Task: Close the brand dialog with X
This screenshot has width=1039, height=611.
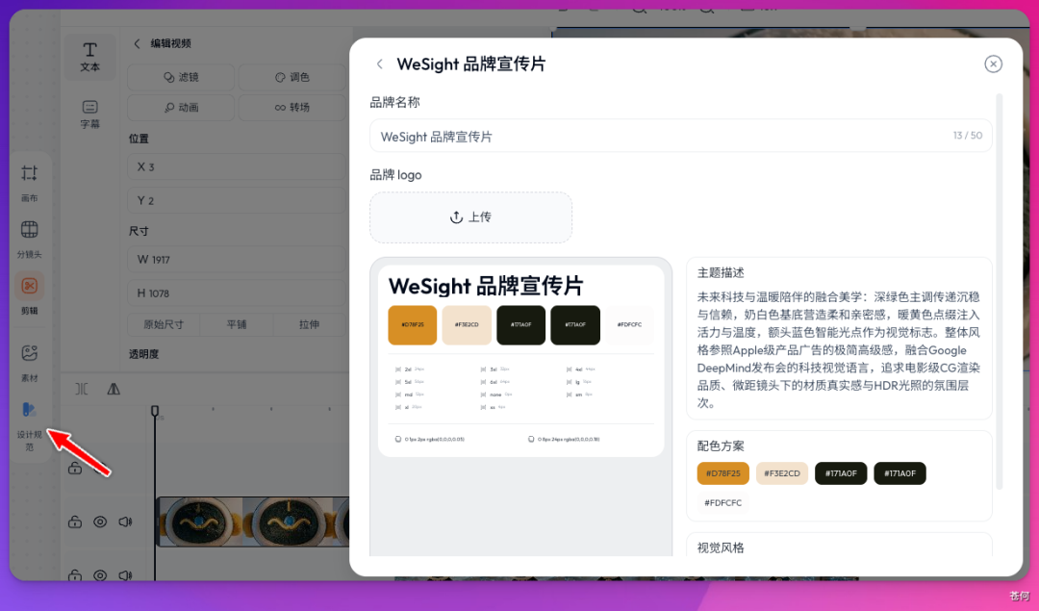Action: [x=993, y=64]
